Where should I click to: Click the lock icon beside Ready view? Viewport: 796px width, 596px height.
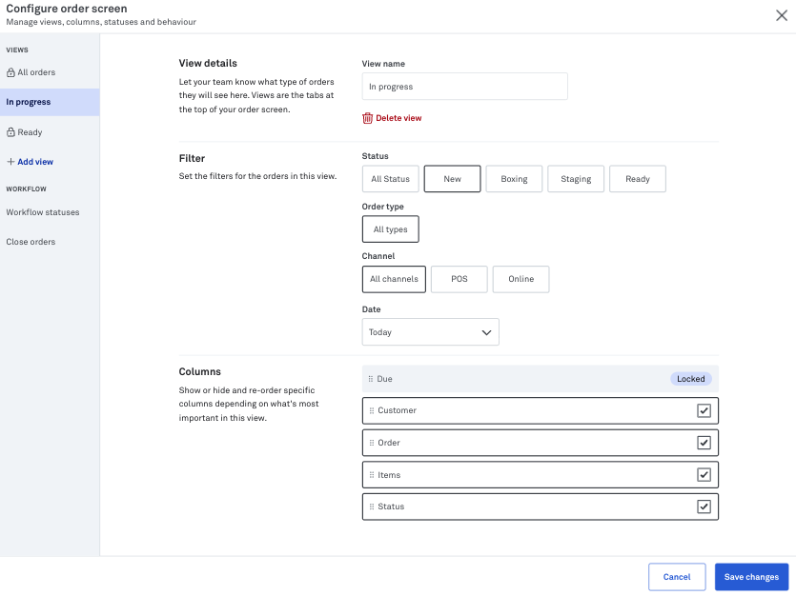10,132
